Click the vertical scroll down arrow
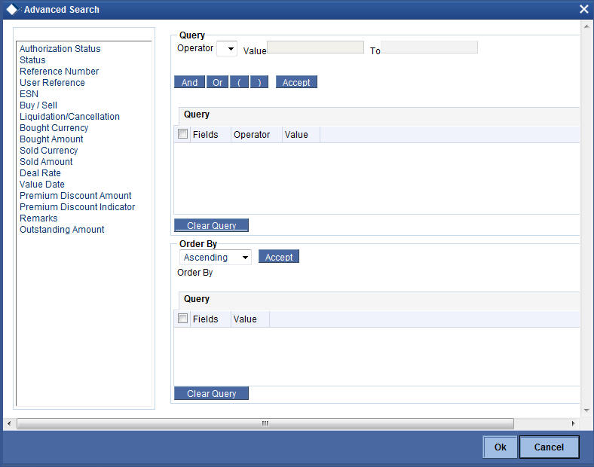The width and height of the screenshot is (594, 467). (586, 411)
